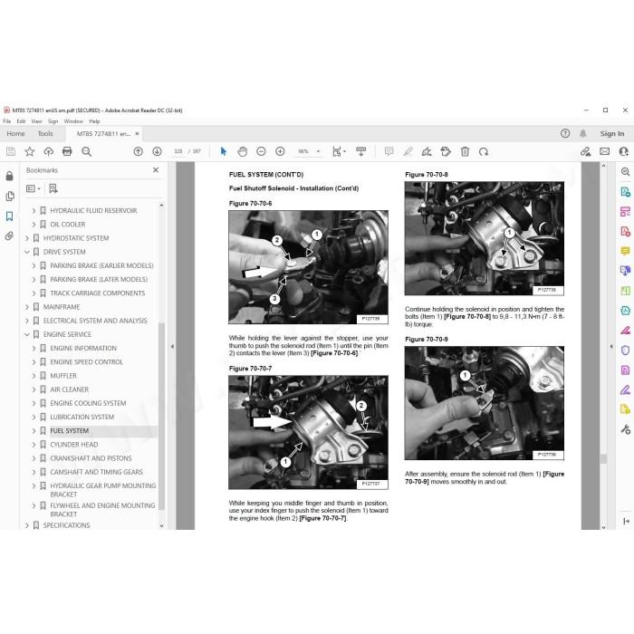Switch to the Tools tab
Screen dimensions: 634x634
[x=45, y=133]
